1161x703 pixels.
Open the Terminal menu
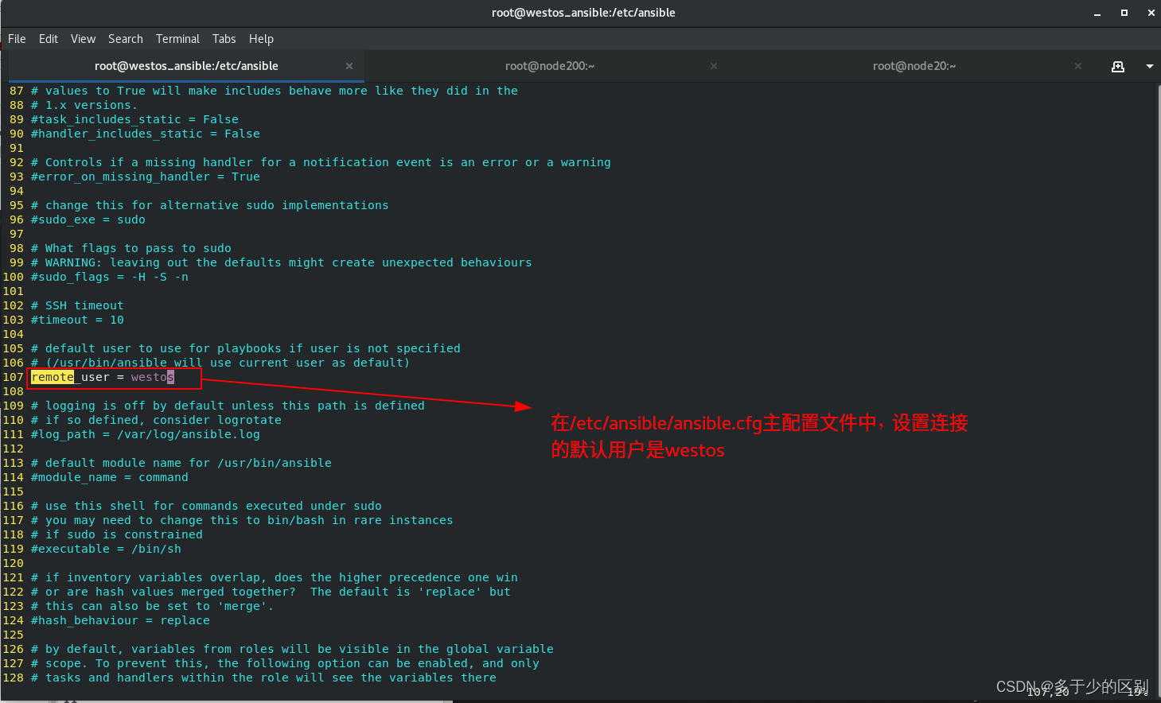(x=177, y=39)
